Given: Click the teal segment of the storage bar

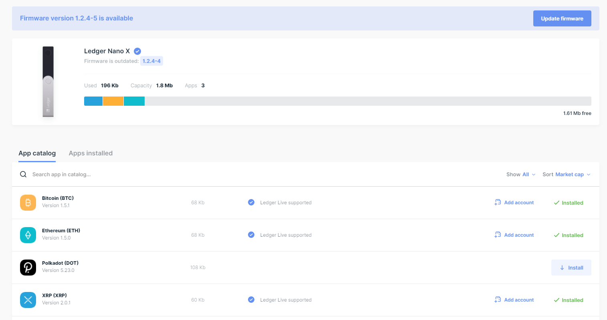Looking at the screenshot, I should click(x=134, y=101).
